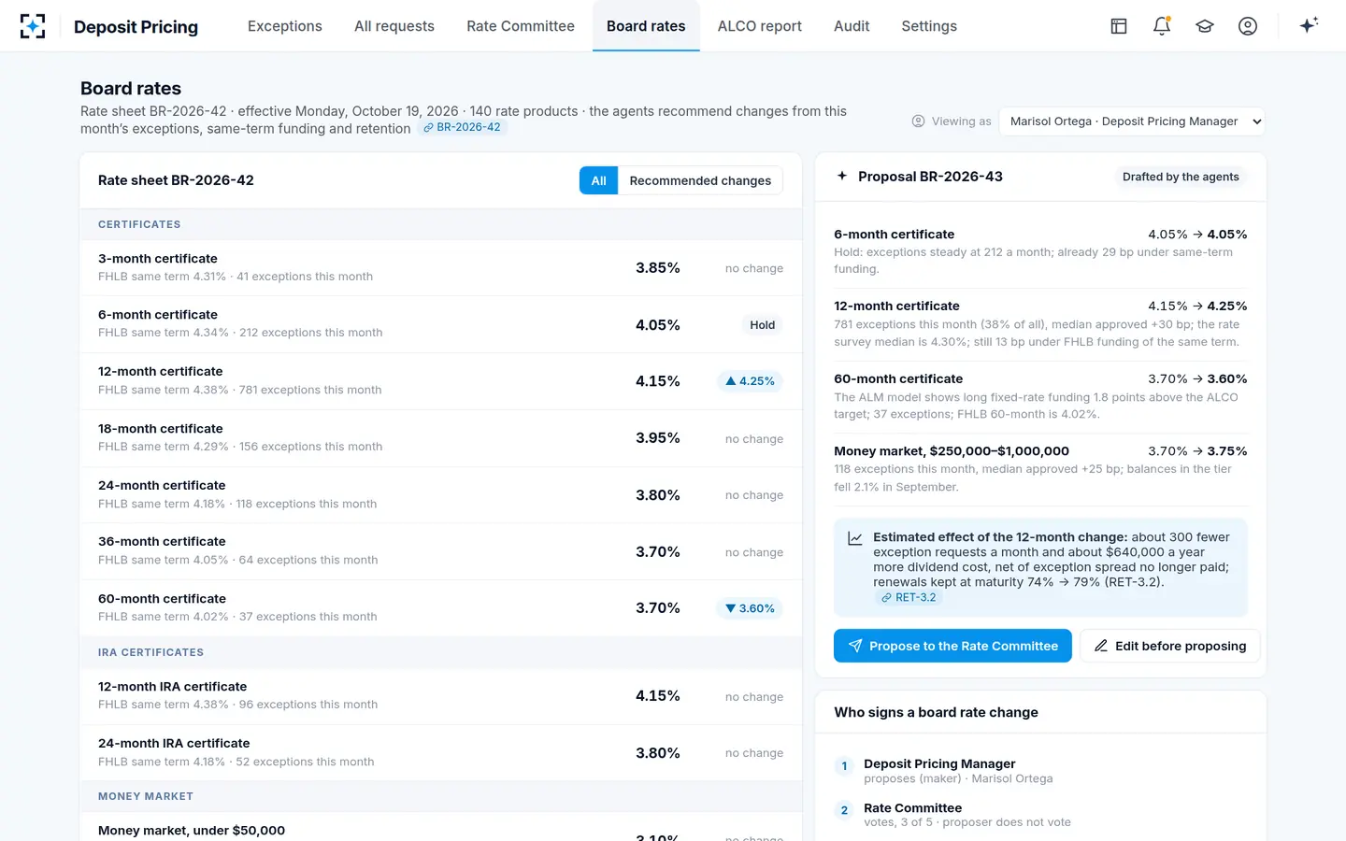Screen dimensions: 1346x841
Task: Open the layout panel icon in header
Action: pyautogui.click(x=1119, y=26)
